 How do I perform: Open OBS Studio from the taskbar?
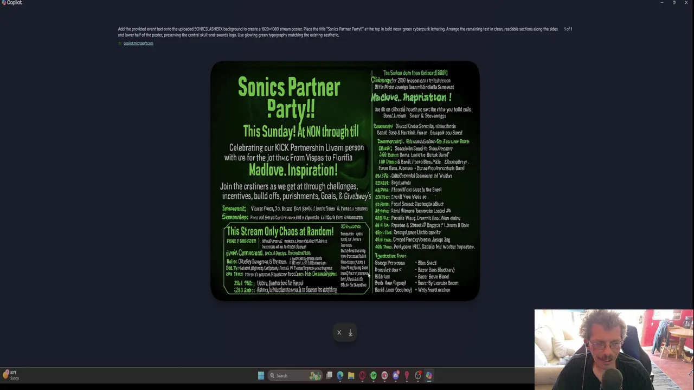418,375
